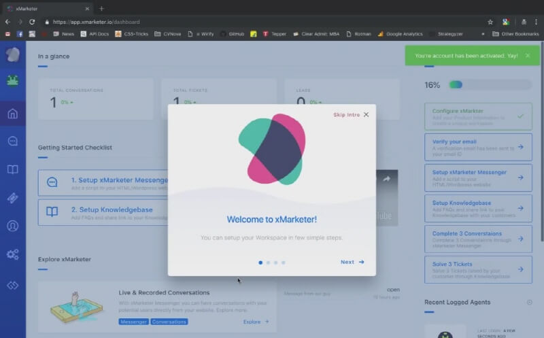Open the Settings gears sidebar icon
The height and width of the screenshot is (338, 544).
(13, 254)
